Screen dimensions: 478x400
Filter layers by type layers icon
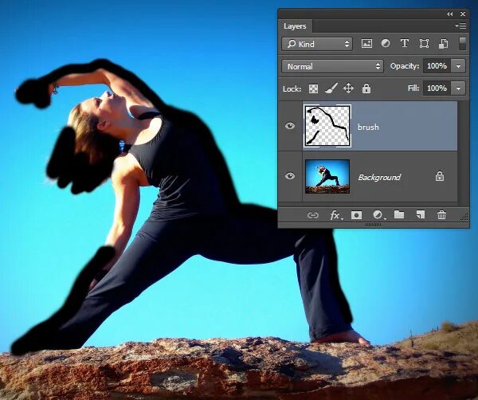pyautogui.click(x=405, y=44)
